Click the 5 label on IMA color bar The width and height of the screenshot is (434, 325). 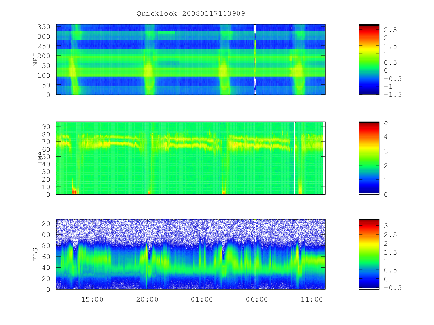point(386,122)
